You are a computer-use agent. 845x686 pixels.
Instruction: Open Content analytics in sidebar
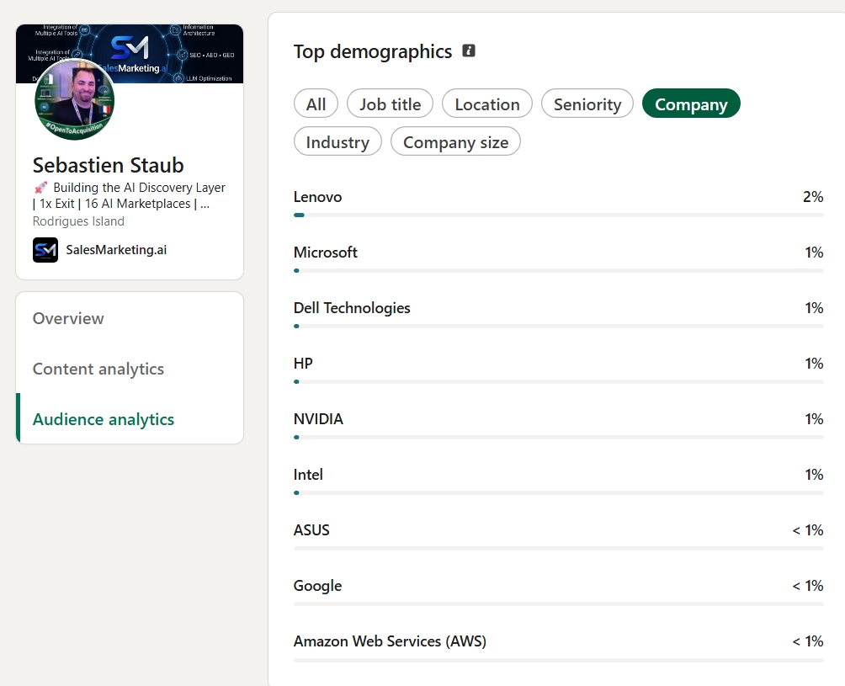pos(98,369)
